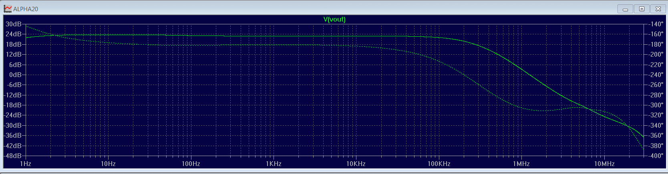Click the -160° phase axis label
This screenshot has height=174, width=668.
pyautogui.click(x=656, y=34)
